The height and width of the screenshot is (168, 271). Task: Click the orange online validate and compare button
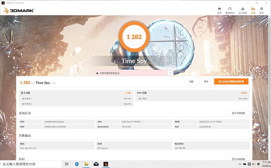[231, 82]
